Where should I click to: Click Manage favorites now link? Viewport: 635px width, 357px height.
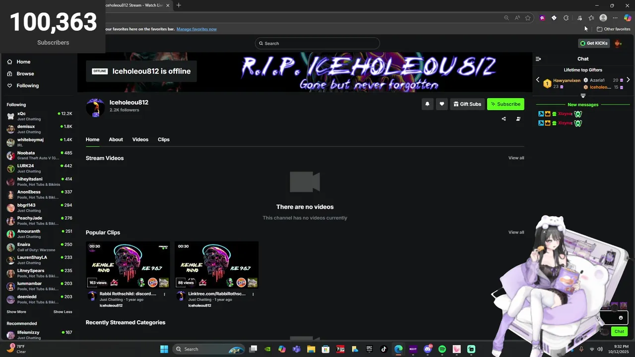(196, 29)
